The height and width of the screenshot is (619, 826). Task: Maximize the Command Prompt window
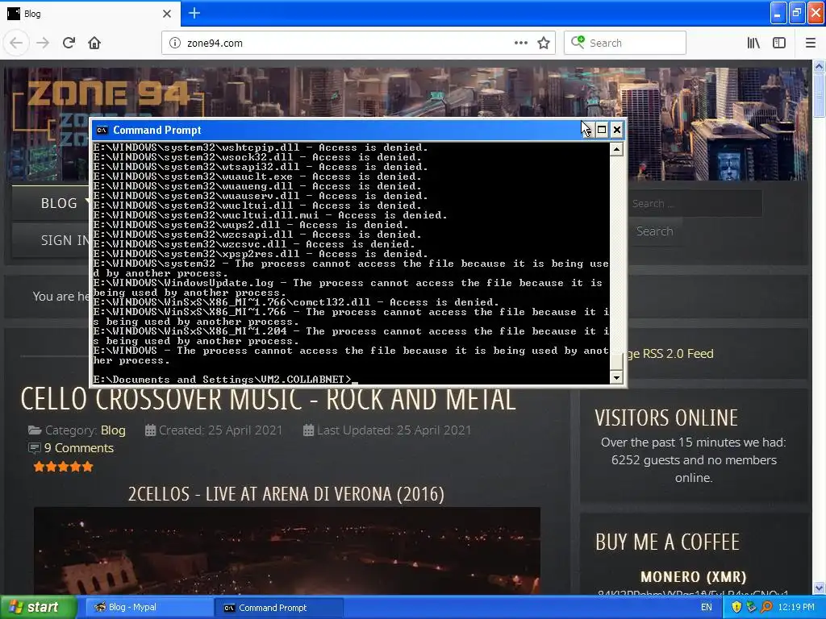(602, 130)
